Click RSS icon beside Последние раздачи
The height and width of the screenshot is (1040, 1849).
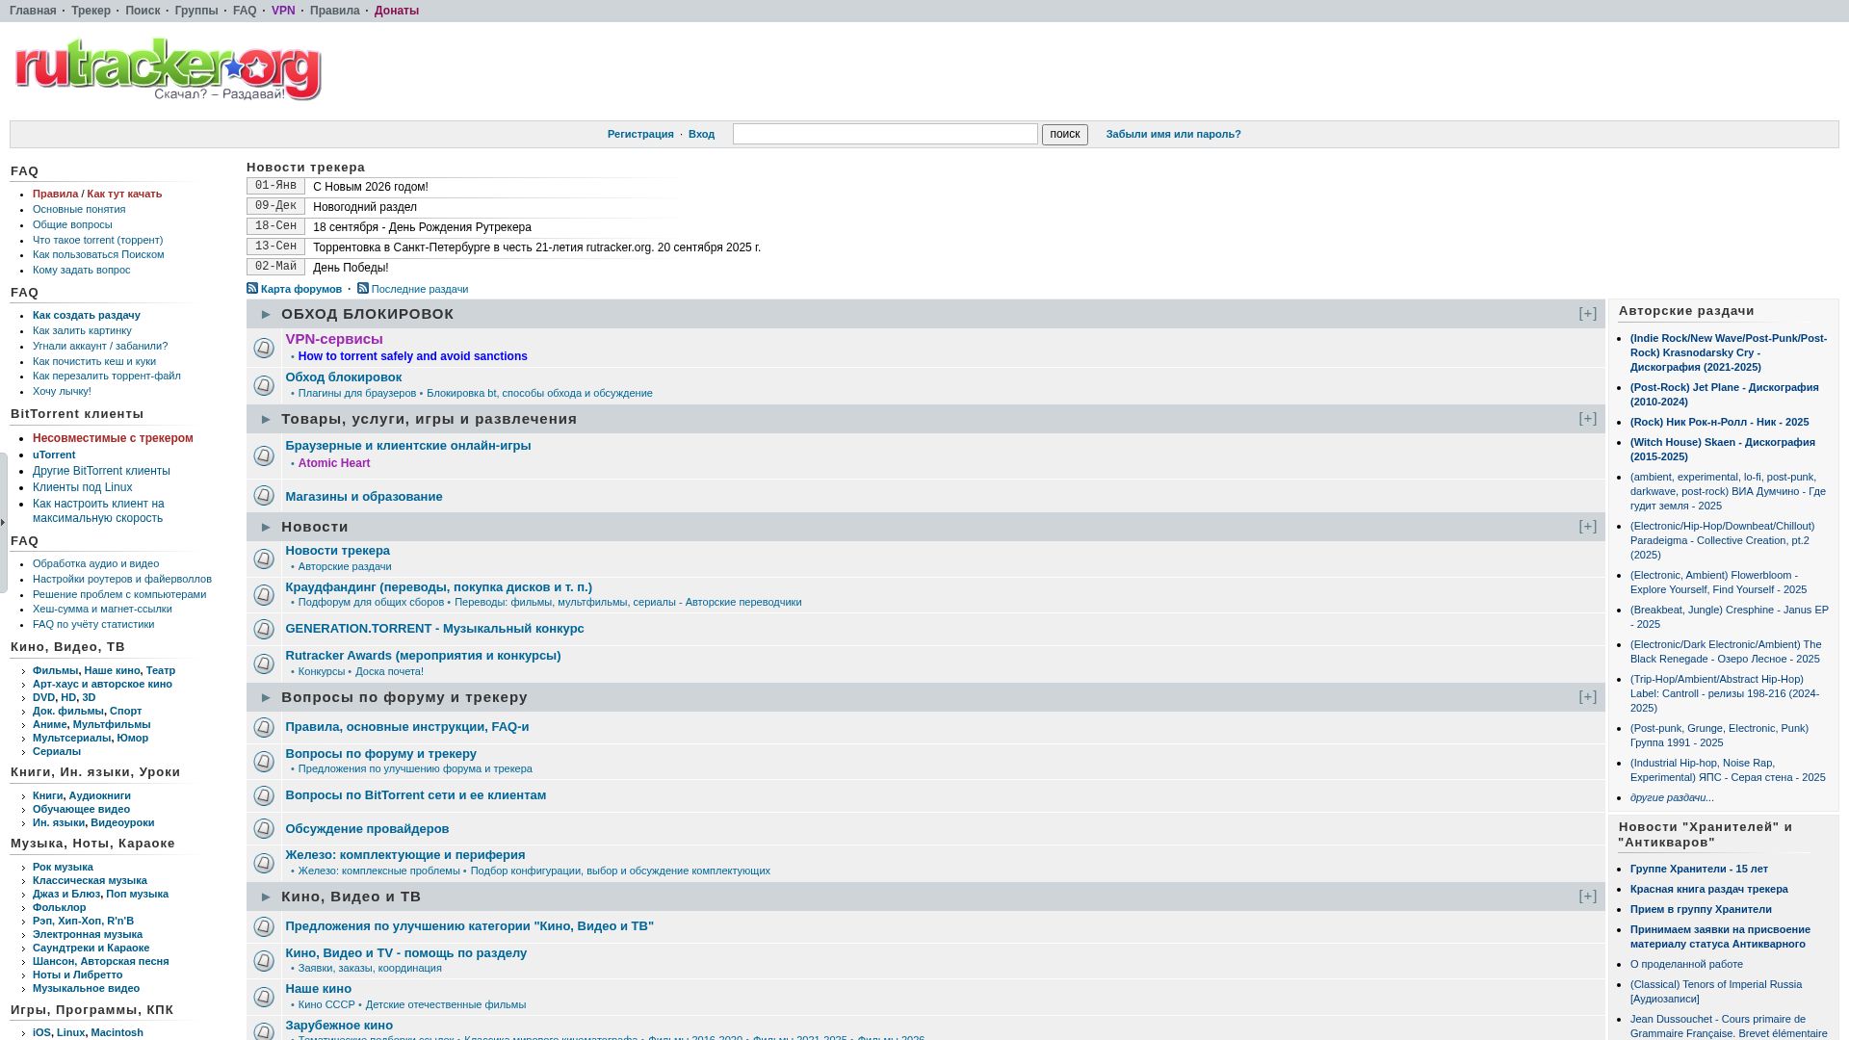[363, 288]
